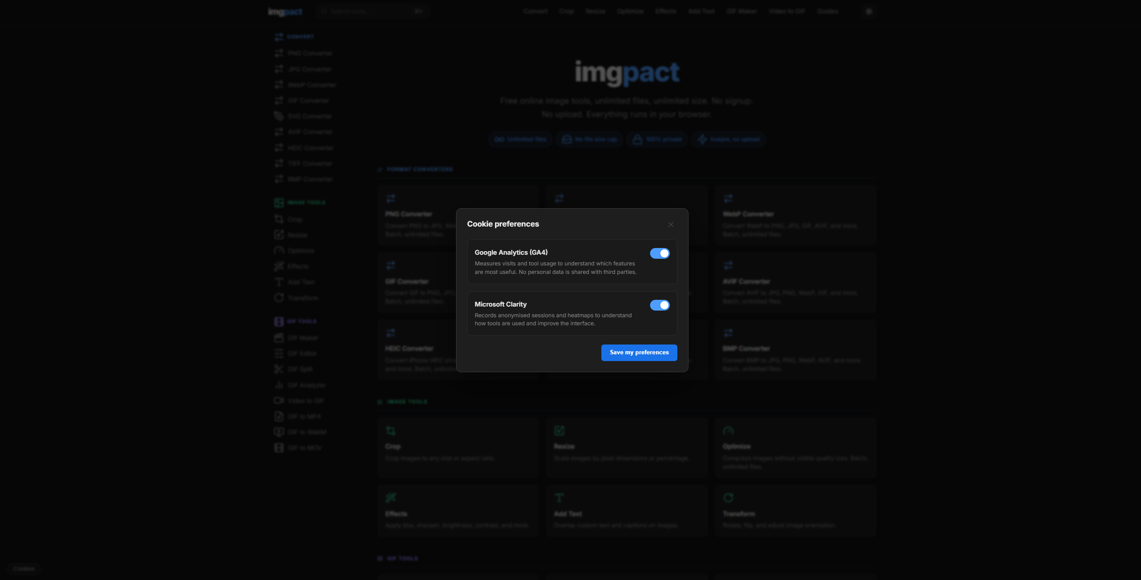Open GIF Split scissors icon in sidebar
The image size is (1141, 580).
click(279, 369)
